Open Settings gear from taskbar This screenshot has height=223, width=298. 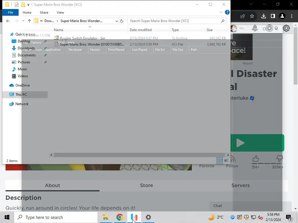pyautogui.click(x=148, y=217)
